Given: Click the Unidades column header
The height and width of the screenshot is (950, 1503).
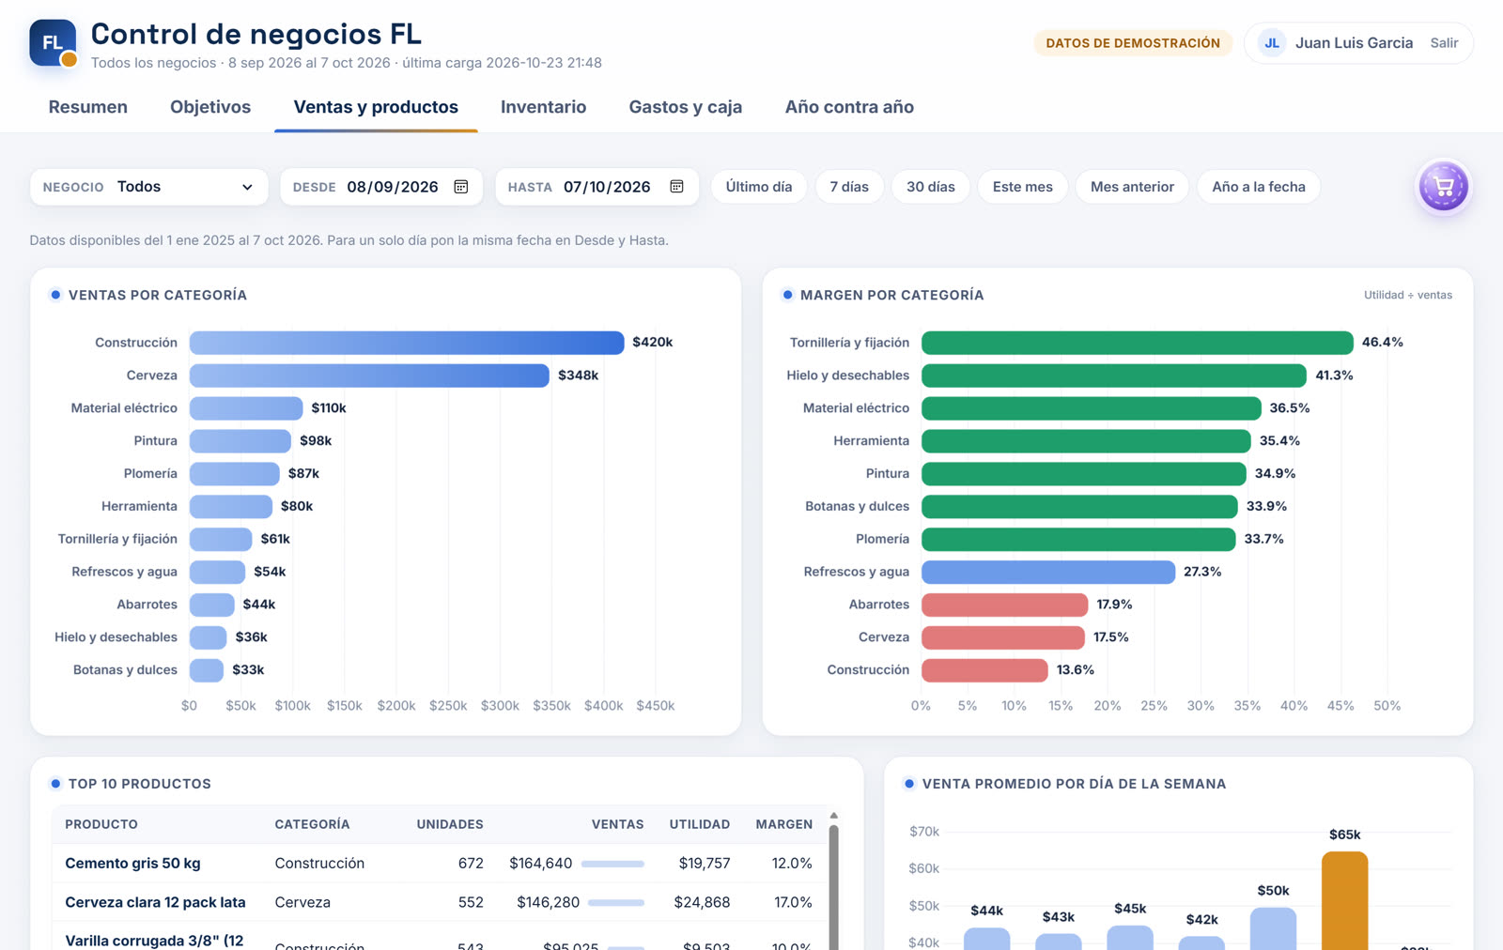Looking at the screenshot, I should tap(450, 824).
